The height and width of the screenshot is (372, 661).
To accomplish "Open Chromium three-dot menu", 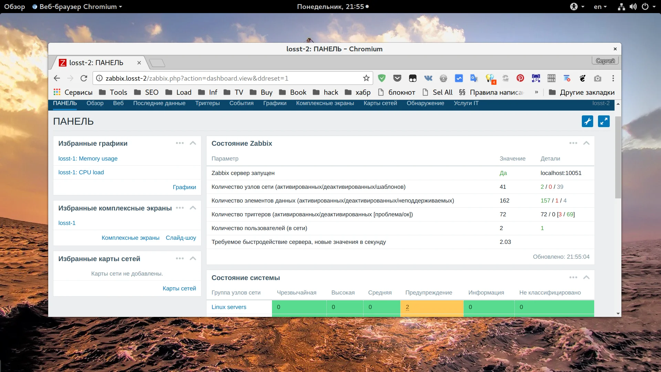I will (613, 78).
